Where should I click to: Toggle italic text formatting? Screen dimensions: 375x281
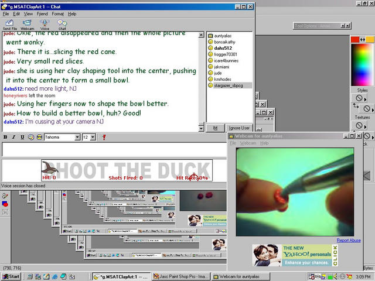pyautogui.click(x=13, y=137)
